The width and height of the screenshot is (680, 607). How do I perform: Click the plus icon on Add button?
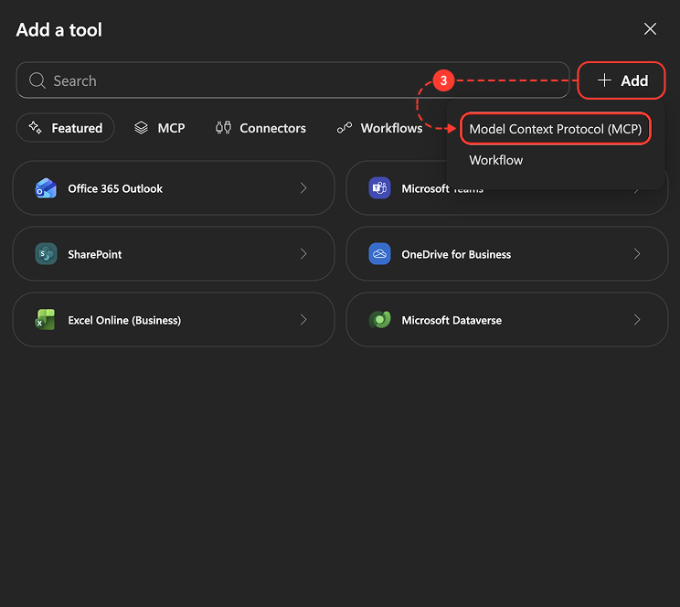click(604, 80)
